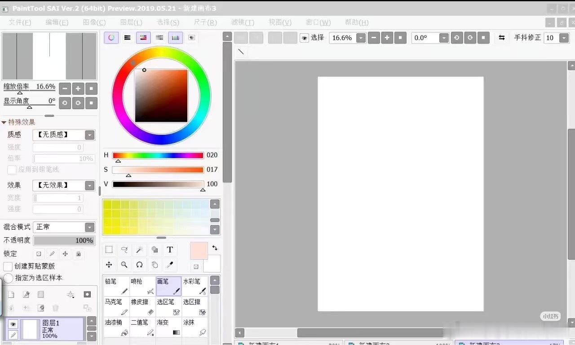The image size is (575, 345).
Task: Select the magic wand tool
Action: [140, 250]
